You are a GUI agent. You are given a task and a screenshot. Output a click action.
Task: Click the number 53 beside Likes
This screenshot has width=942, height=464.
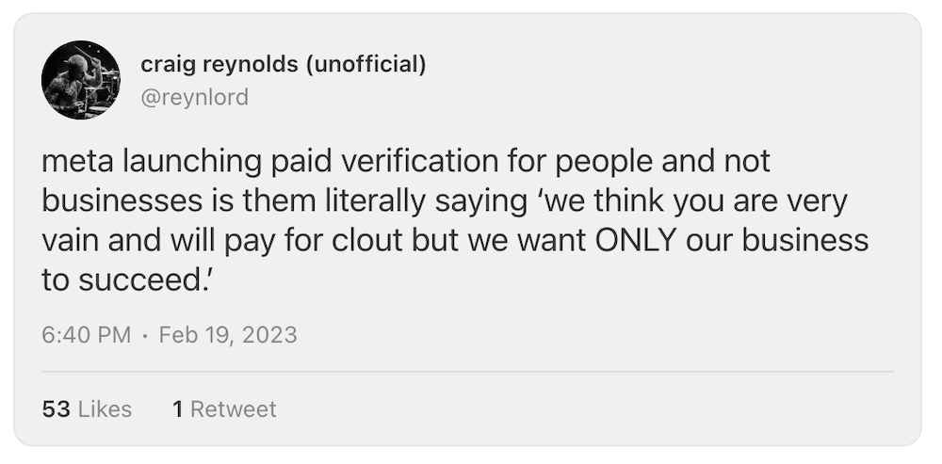coord(56,409)
